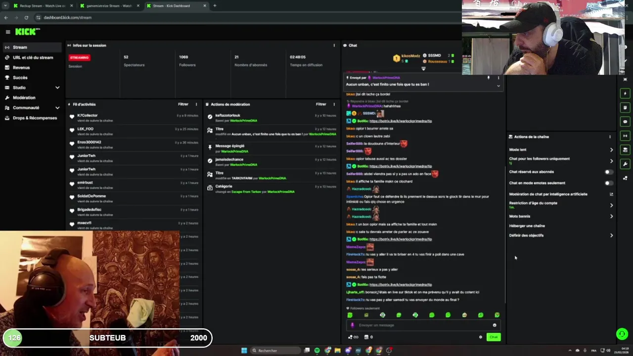Open chat settings gear icon
The image size is (633, 356).
(x=481, y=337)
